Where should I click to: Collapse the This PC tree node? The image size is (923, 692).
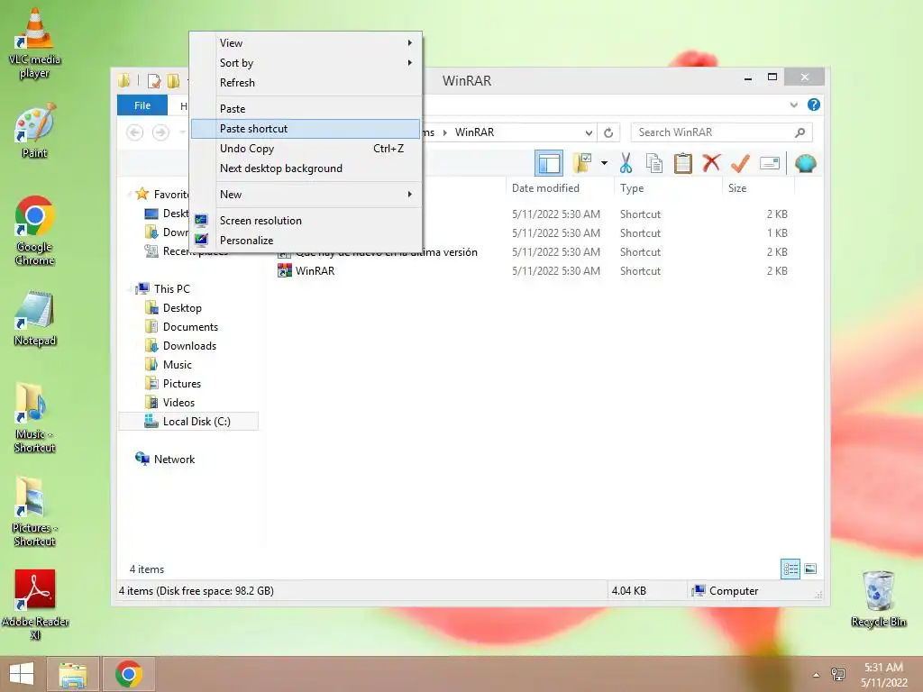pos(129,289)
